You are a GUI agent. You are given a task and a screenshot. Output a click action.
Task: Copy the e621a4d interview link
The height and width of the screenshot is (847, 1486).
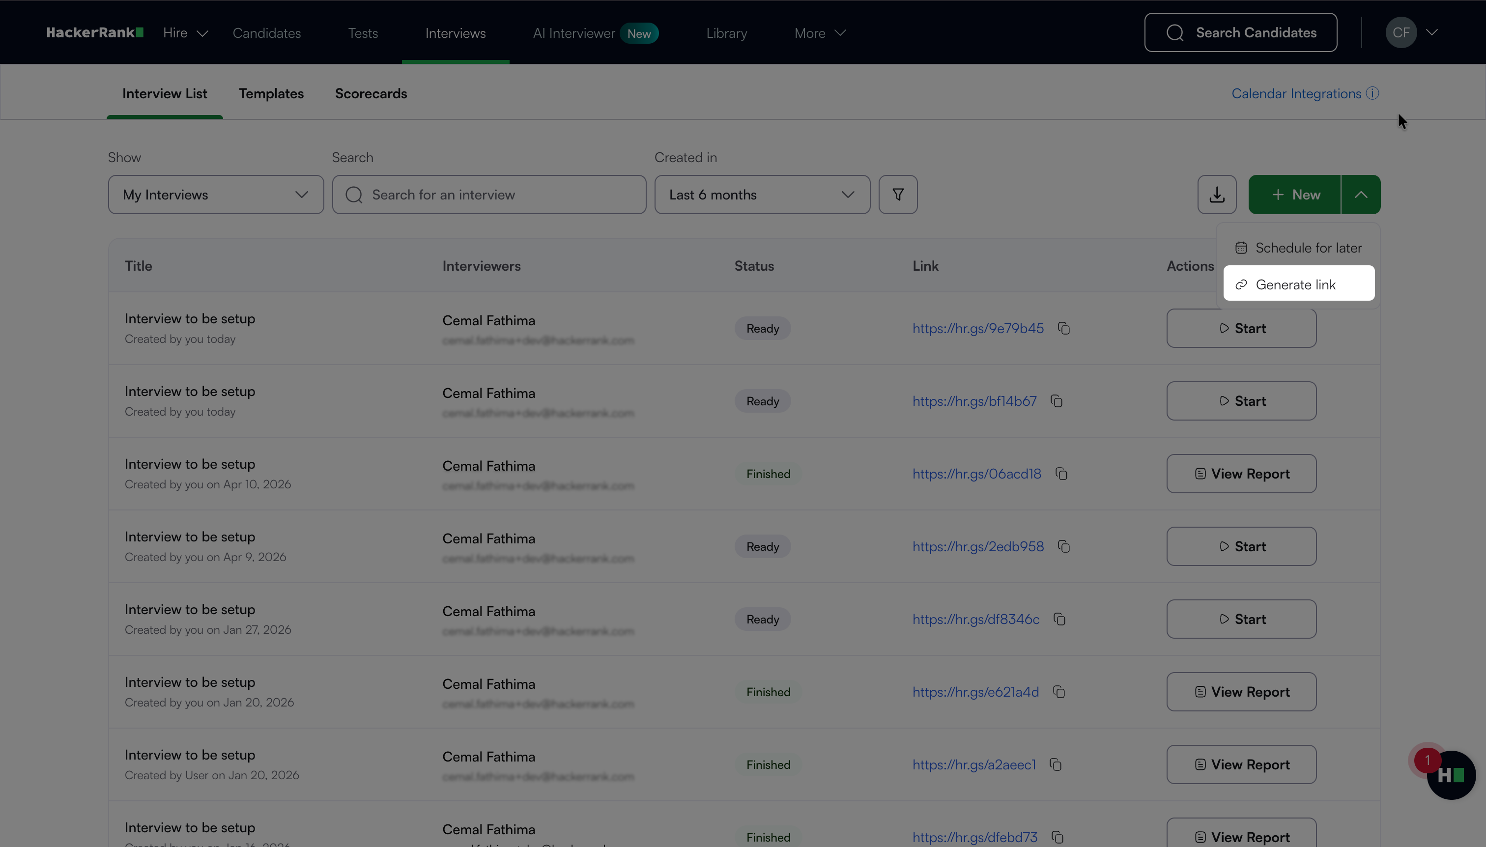[1059, 692]
